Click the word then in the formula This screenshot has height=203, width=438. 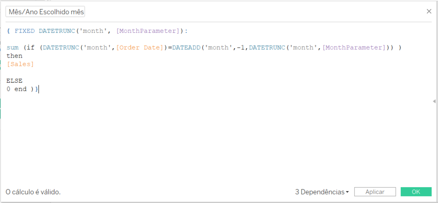pos(15,56)
